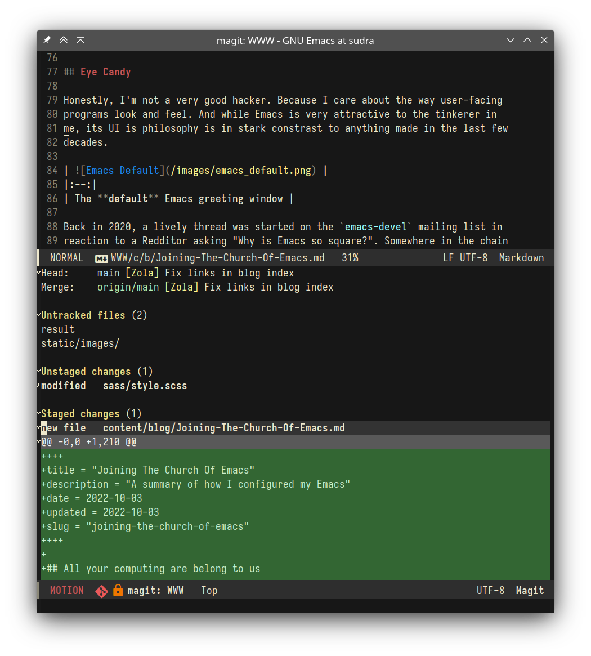Collapse the Untracked files section
The image size is (591, 656).
point(38,315)
